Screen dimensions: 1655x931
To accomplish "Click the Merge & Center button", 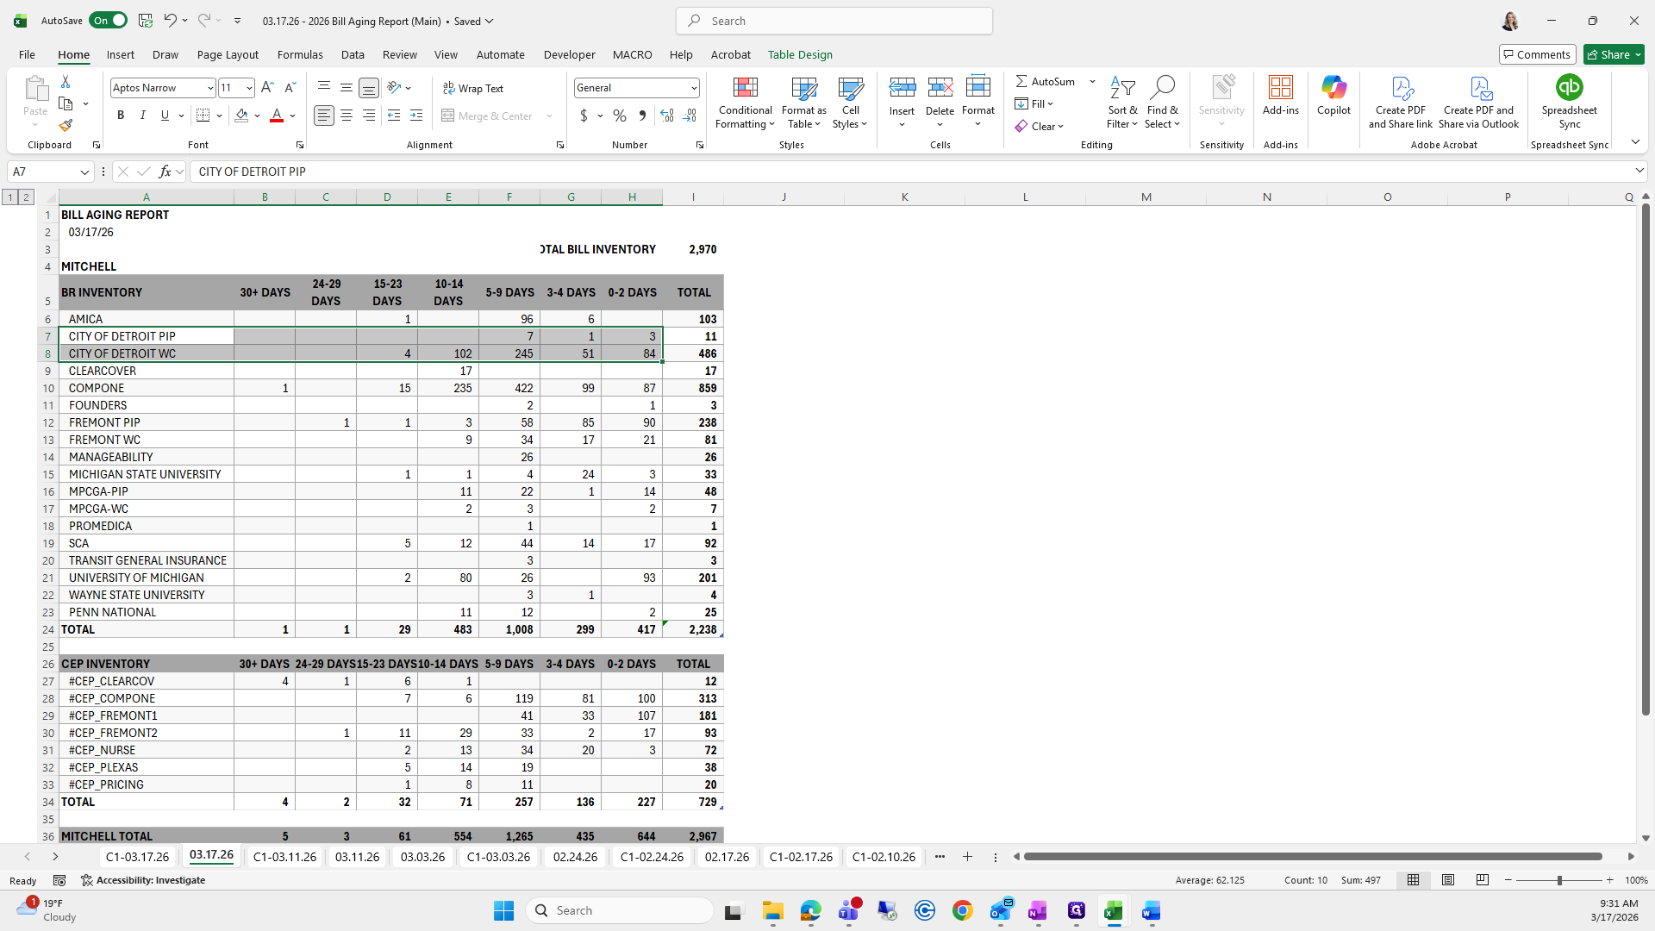I will 489,116.
